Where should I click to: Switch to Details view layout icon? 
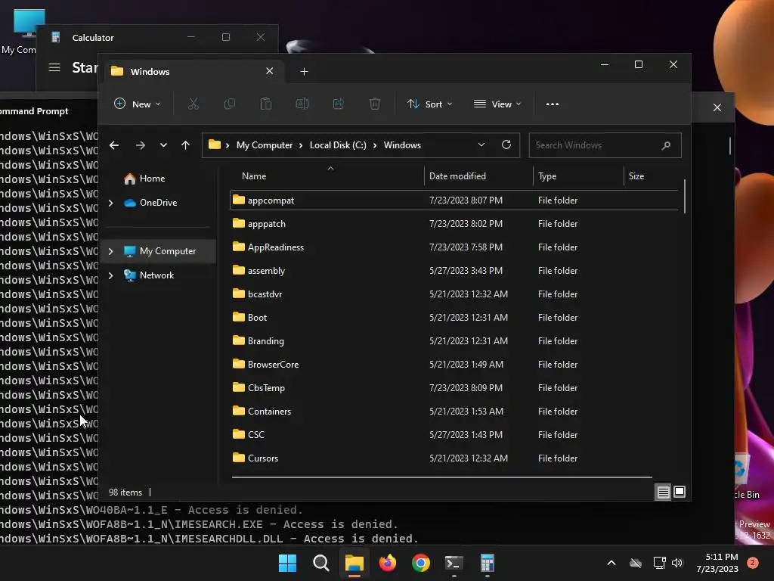pyautogui.click(x=663, y=492)
